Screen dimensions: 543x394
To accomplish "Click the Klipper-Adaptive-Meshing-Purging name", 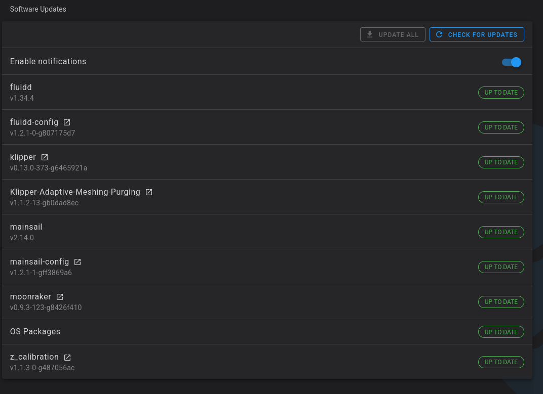I will (75, 192).
